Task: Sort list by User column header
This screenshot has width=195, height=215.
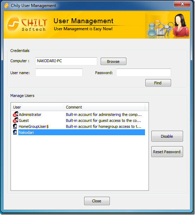Action: [38, 107]
